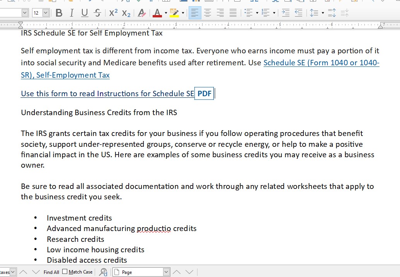Click the PDF link label
The image size is (400, 277).
click(204, 93)
